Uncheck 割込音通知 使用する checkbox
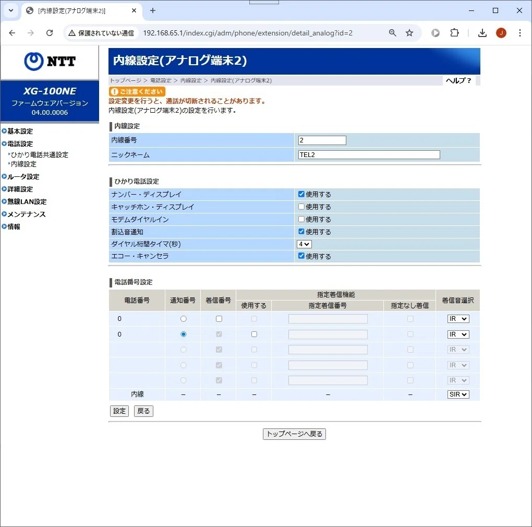Viewport: 532px width, 527px height. (x=301, y=232)
